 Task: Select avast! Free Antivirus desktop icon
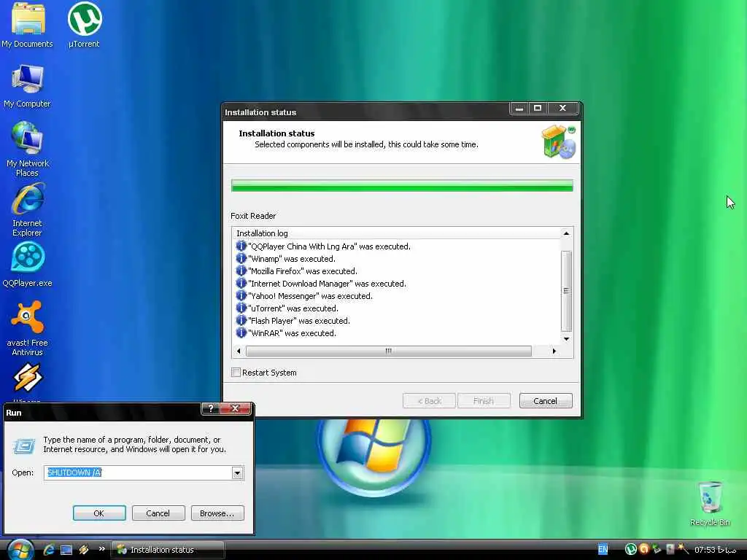click(27, 329)
